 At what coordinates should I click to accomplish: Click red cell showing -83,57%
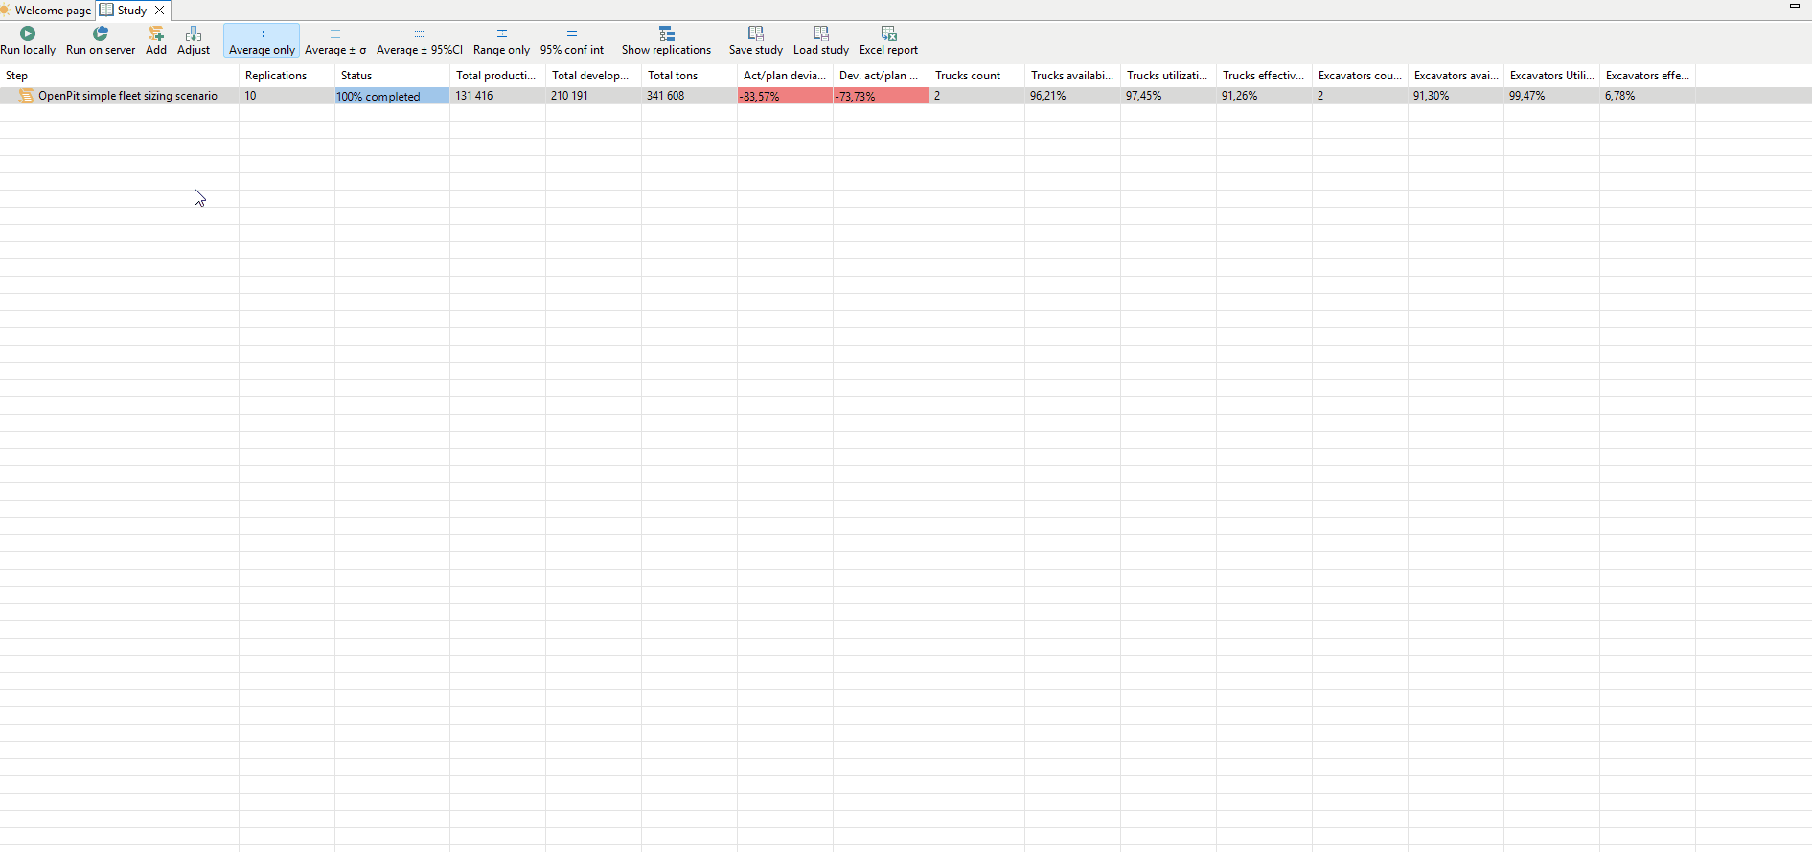tap(785, 96)
